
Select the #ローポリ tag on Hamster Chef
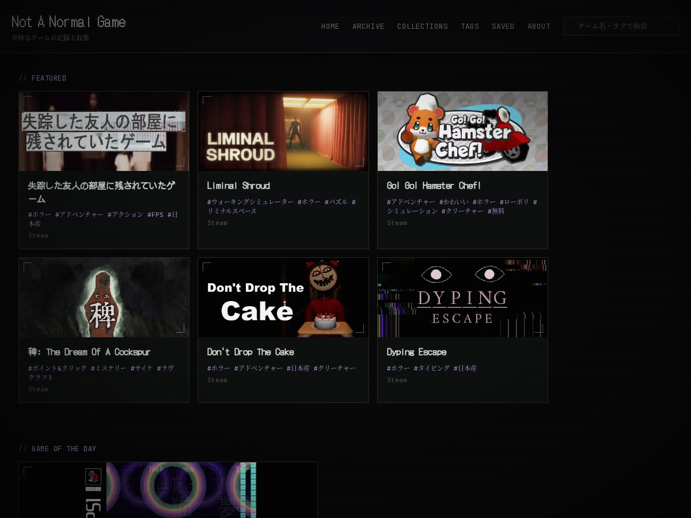(514, 202)
